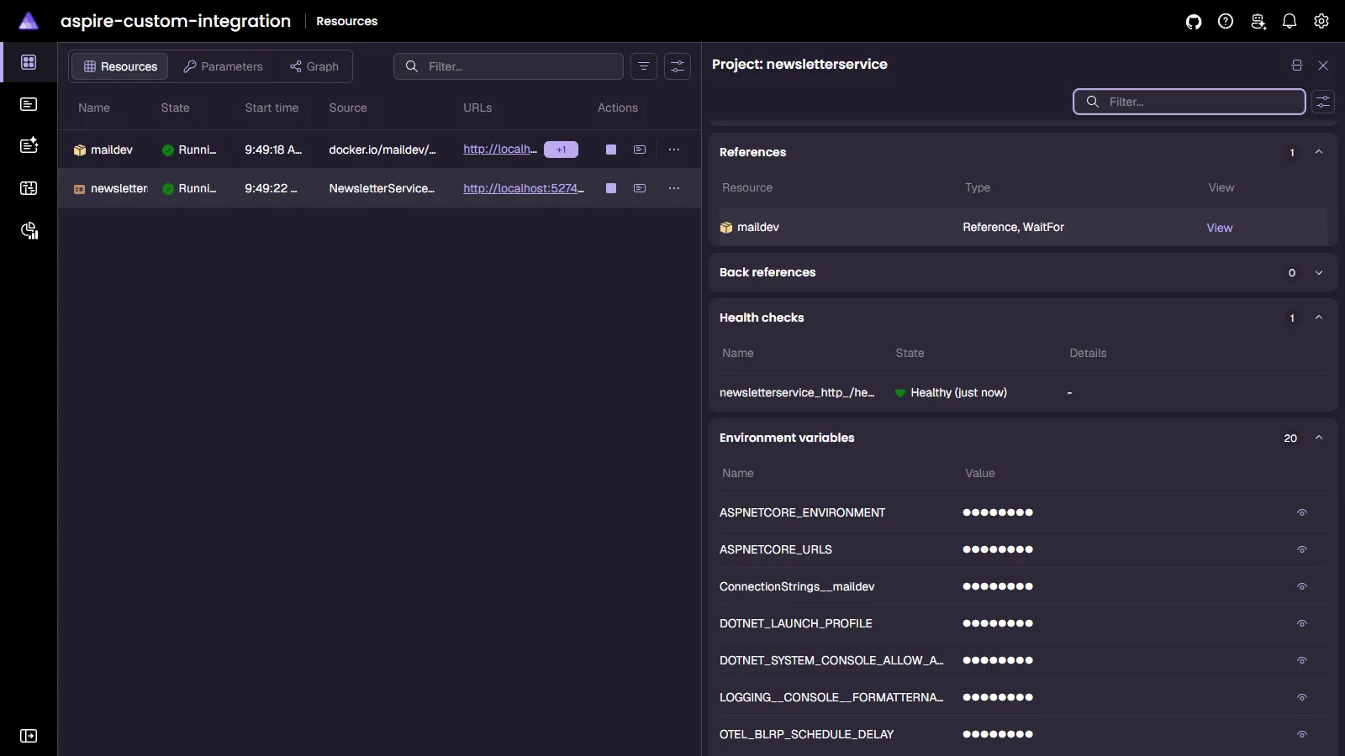Switch to Graph tab

pos(314,66)
